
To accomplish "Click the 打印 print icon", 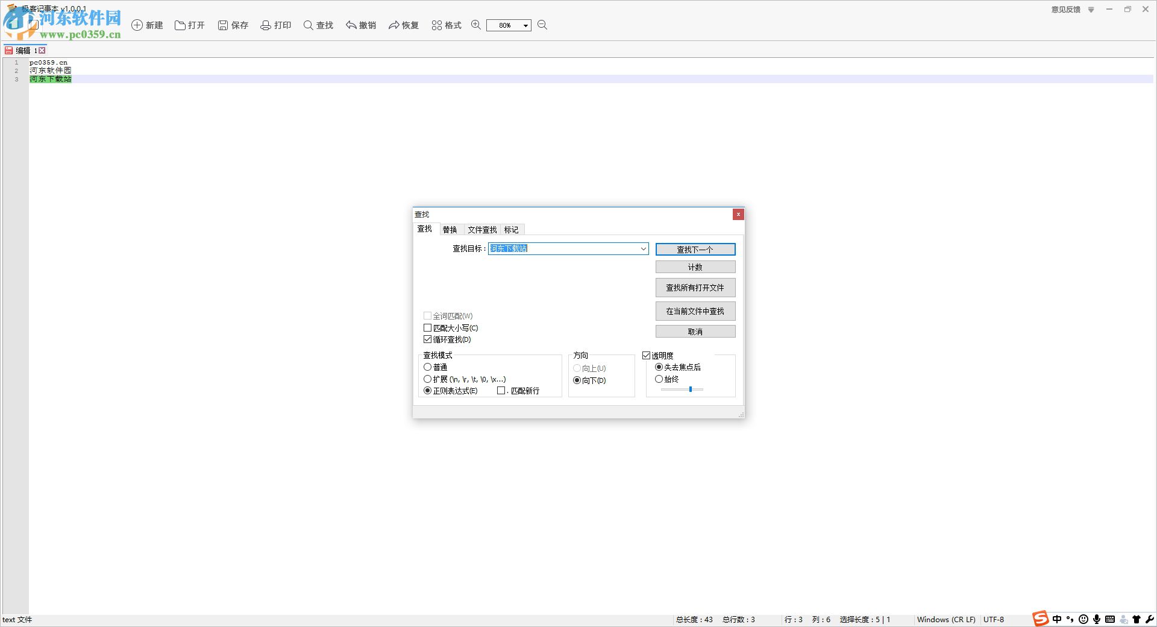I will (x=275, y=25).
